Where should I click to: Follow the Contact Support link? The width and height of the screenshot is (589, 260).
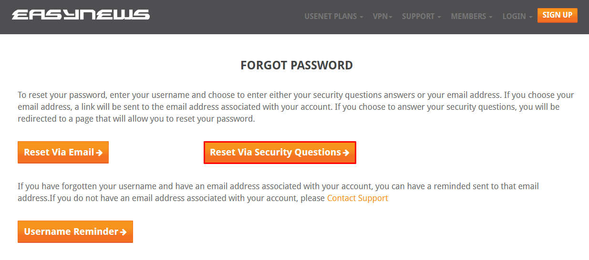pyautogui.click(x=357, y=198)
